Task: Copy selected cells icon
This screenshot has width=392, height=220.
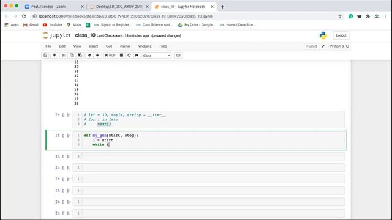Action: [x=72, y=56]
